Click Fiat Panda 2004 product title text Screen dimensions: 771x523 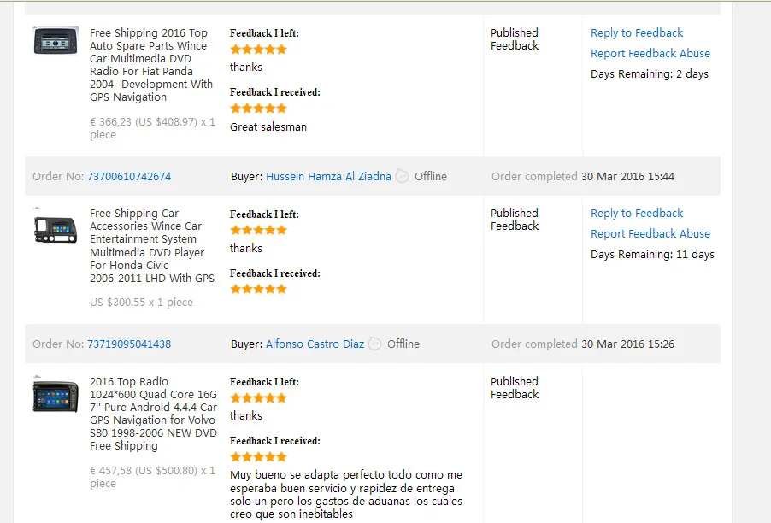pos(151,65)
